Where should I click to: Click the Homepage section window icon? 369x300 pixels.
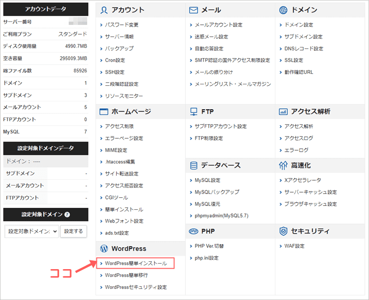click(x=104, y=112)
